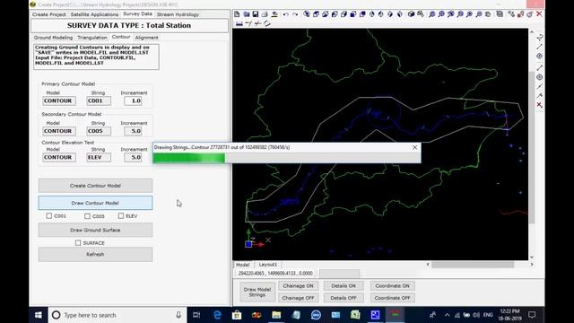Click the Type here to search box
The height and width of the screenshot is (323, 574).
[117, 315]
